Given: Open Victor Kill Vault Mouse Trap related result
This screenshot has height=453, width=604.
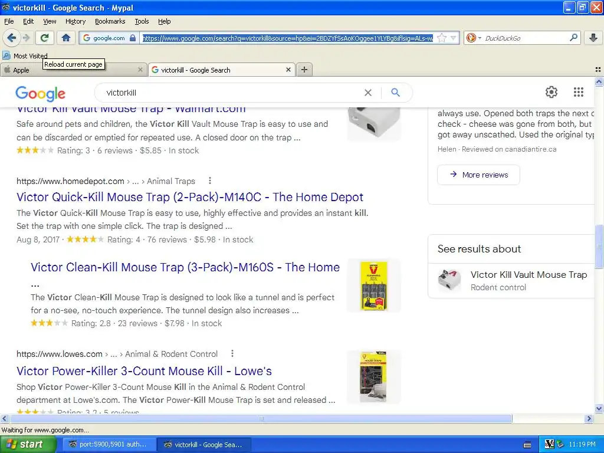Looking at the screenshot, I should coord(528,275).
